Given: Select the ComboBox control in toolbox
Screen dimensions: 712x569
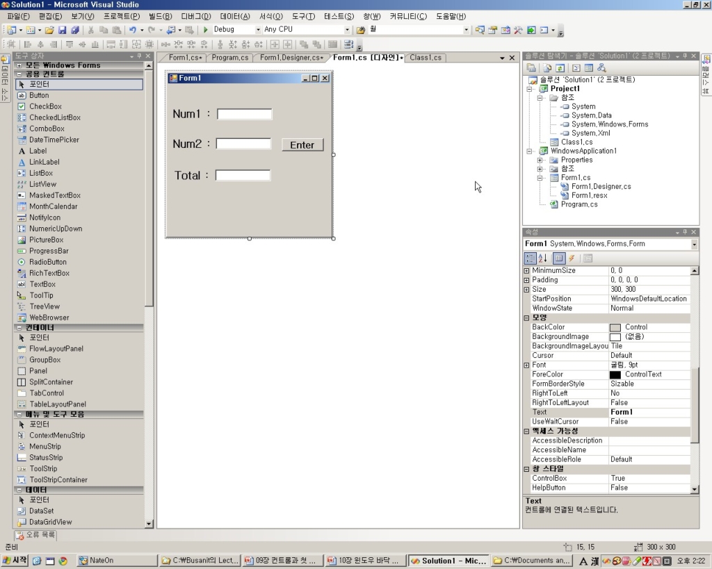Looking at the screenshot, I should 47,129.
